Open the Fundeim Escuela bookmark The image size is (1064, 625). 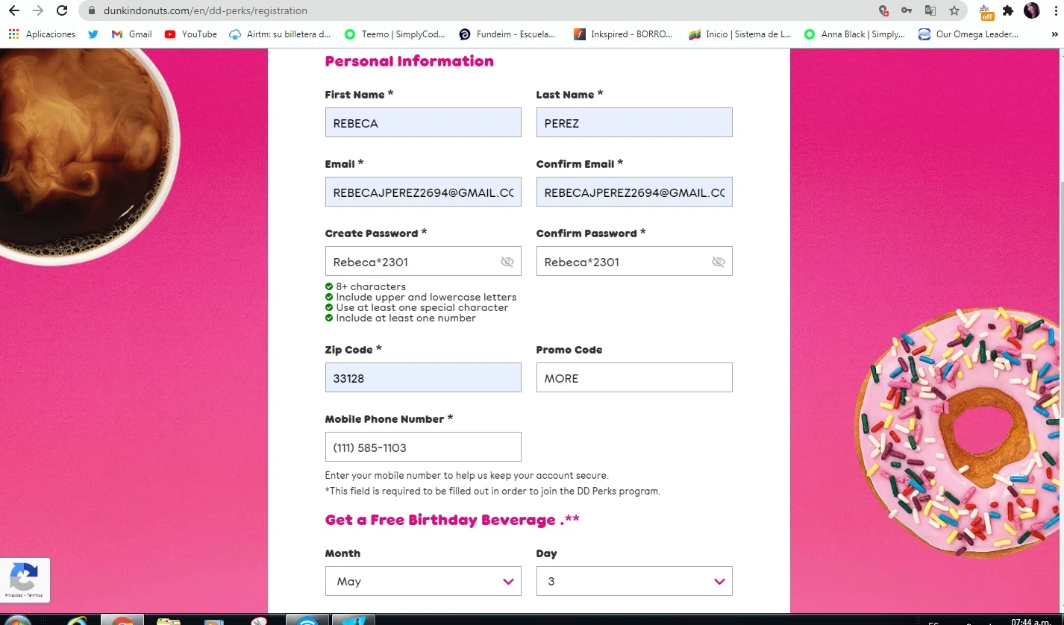pyautogui.click(x=507, y=34)
